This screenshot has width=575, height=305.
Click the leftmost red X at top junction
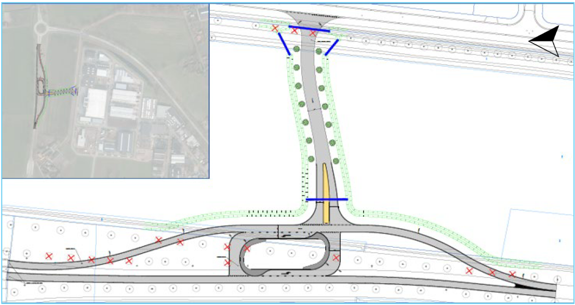point(275,28)
